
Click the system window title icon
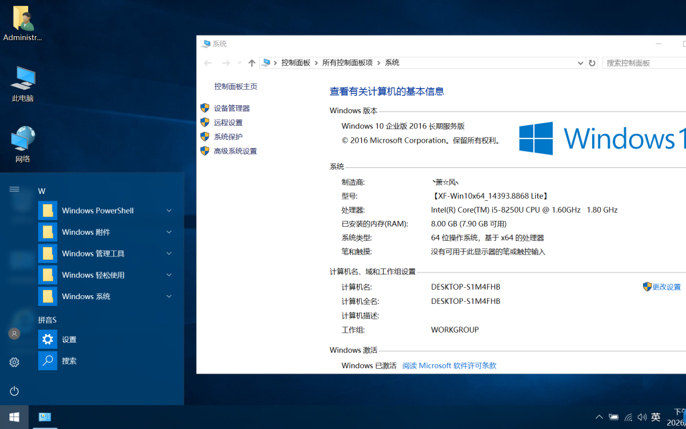click(x=206, y=44)
